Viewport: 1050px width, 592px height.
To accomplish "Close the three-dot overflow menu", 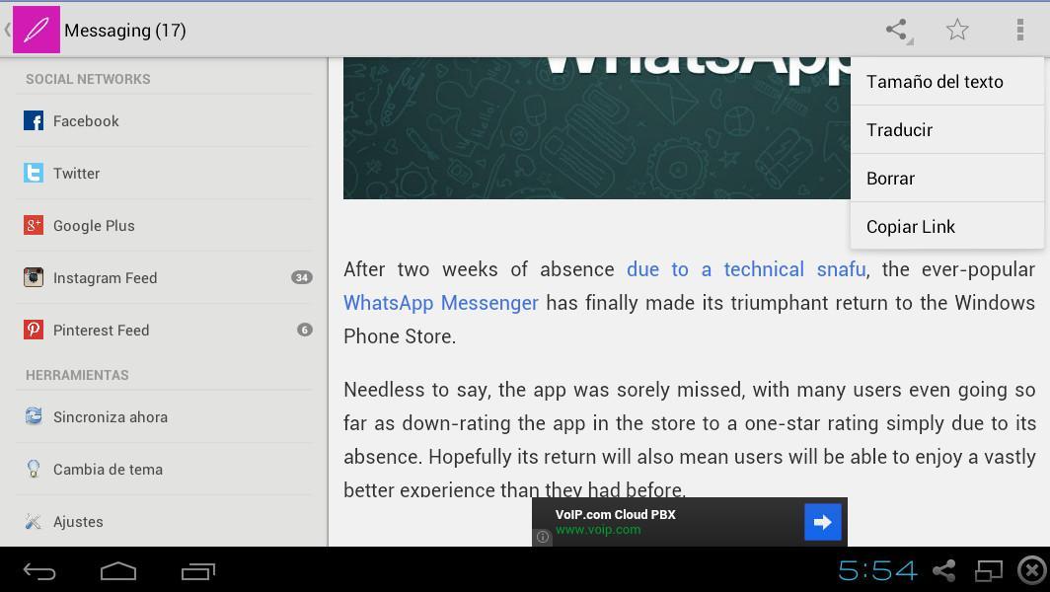I will point(1019,30).
